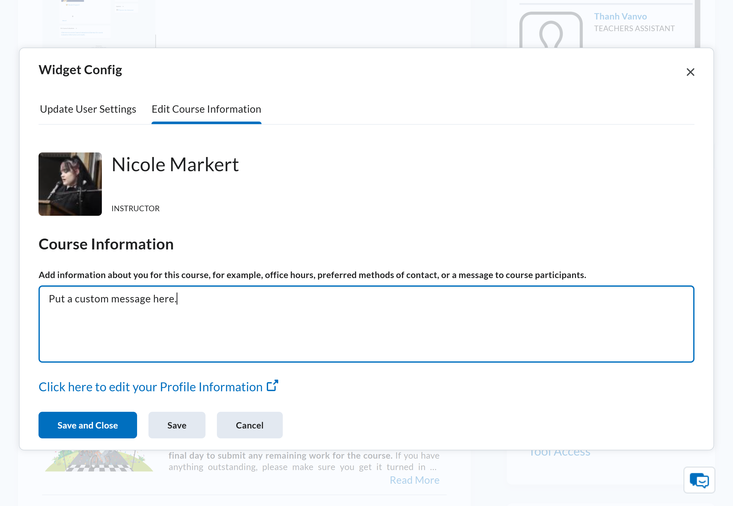
Task: Click the Course Information heading
Action: [106, 244]
